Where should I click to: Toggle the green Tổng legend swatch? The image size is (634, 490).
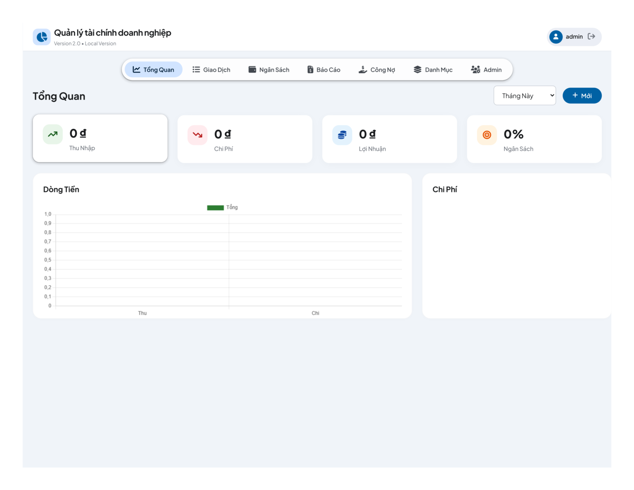(215, 208)
